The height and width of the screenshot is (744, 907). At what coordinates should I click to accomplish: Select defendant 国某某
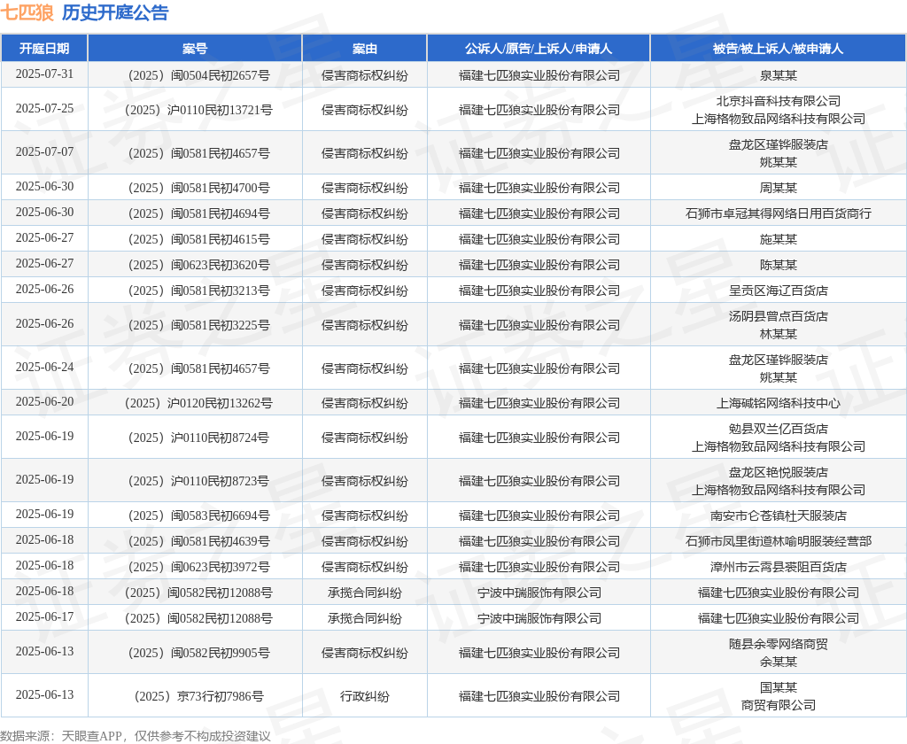pyautogui.click(x=778, y=688)
